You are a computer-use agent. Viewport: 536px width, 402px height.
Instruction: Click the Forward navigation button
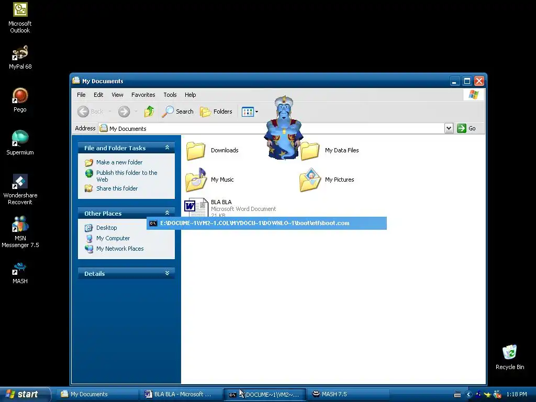click(124, 111)
